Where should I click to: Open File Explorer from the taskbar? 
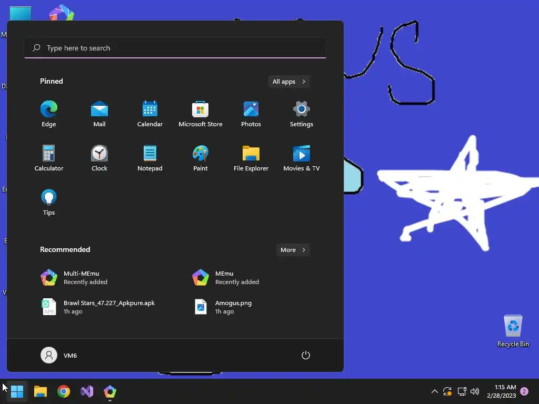tap(40, 391)
